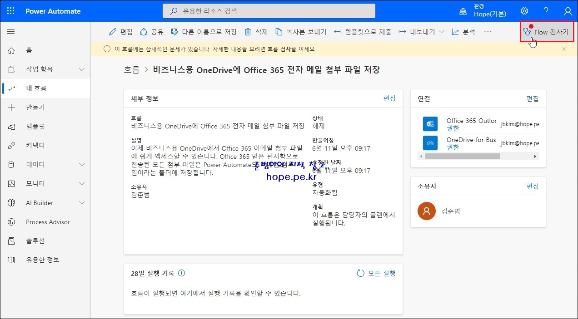Click 다른 이름으로 저장 command

coord(204,32)
